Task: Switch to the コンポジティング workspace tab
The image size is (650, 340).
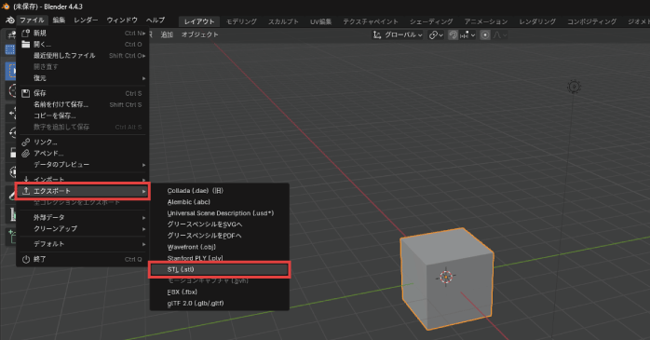Action: 591,21
